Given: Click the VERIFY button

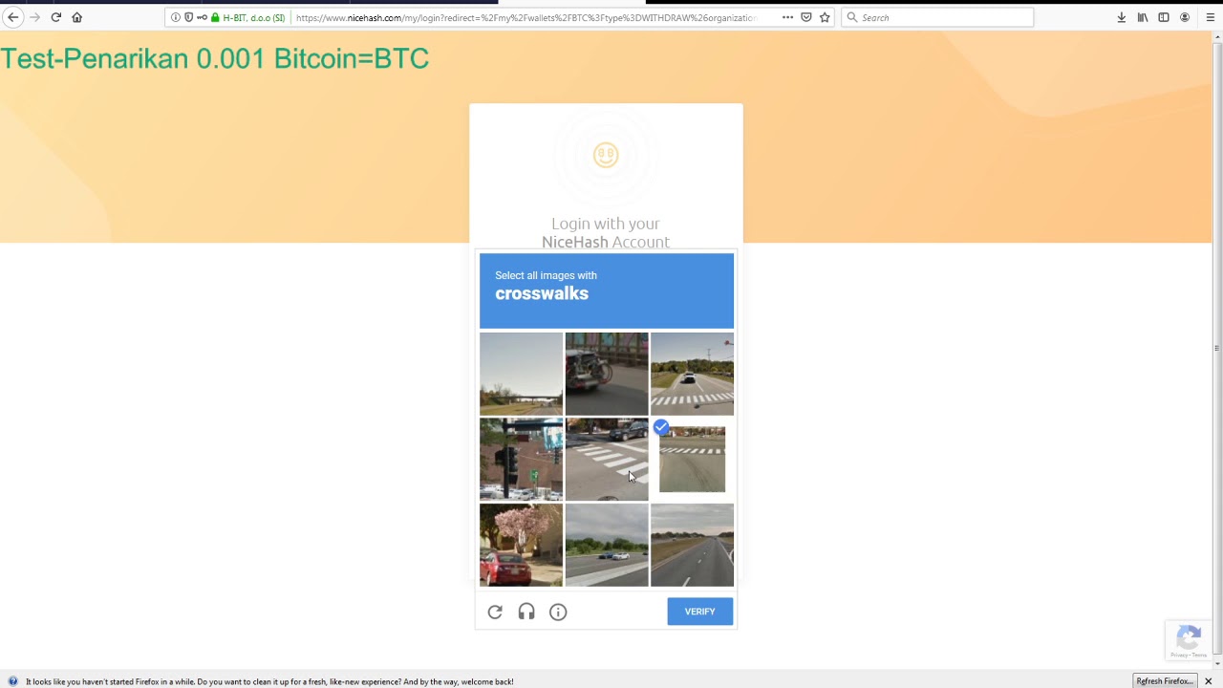Looking at the screenshot, I should pos(700,612).
